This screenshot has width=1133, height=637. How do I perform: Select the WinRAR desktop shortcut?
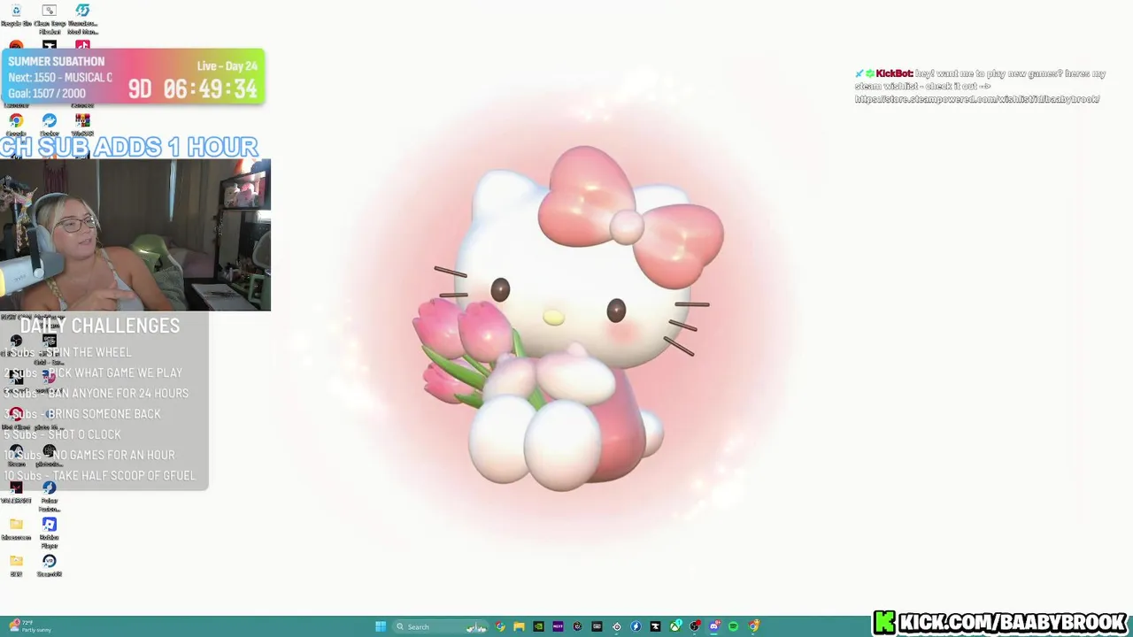click(82, 124)
